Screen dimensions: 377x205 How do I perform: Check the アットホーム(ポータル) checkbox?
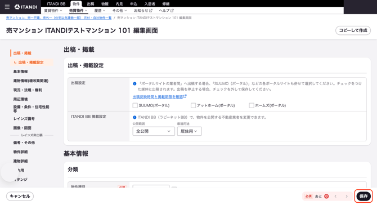pyautogui.click(x=194, y=105)
